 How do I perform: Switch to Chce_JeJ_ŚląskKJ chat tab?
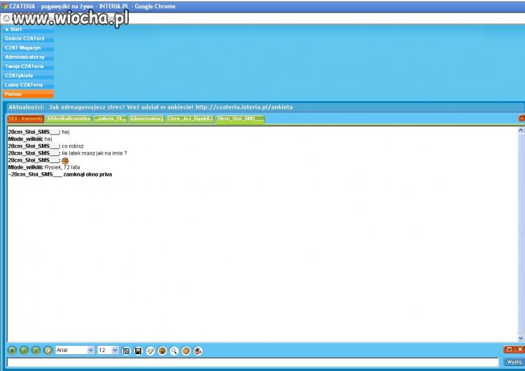(x=190, y=118)
